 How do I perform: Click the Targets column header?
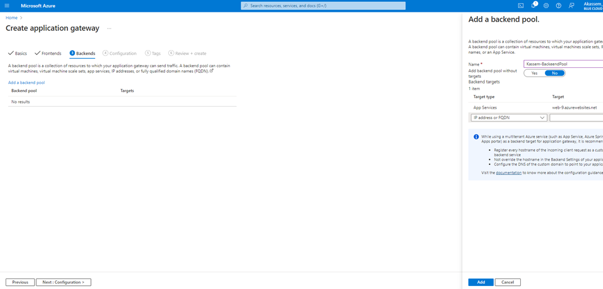pos(127,91)
